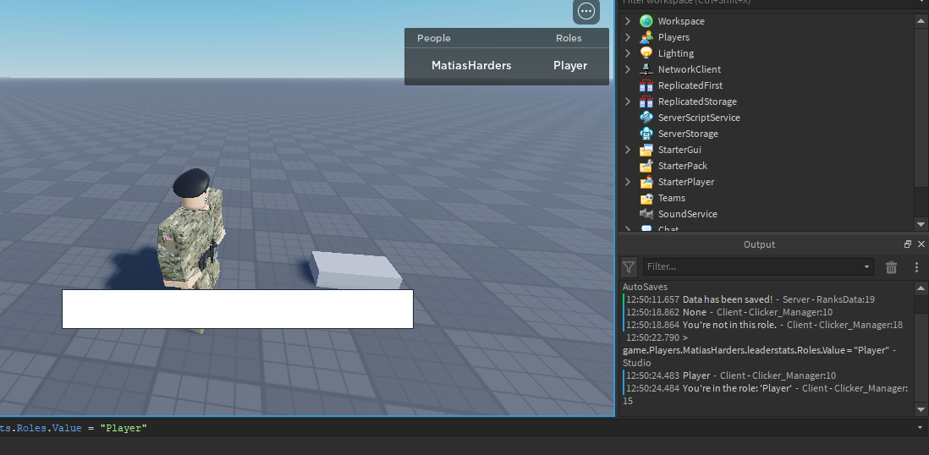Click the Player role value in leaderboard

tap(570, 66)
